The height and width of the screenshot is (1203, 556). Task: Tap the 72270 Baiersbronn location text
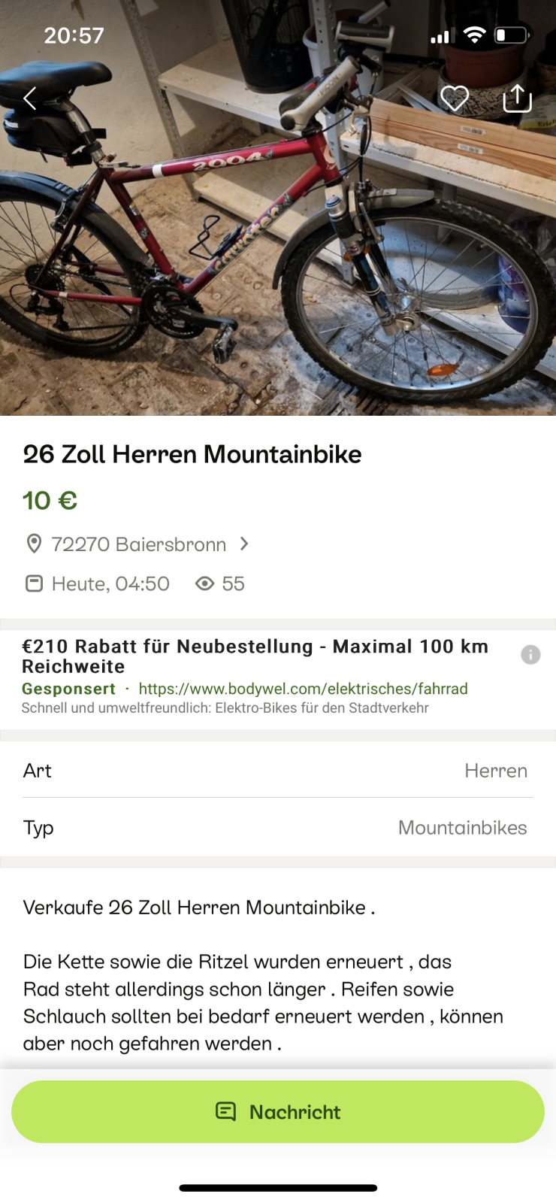(138, 544)
